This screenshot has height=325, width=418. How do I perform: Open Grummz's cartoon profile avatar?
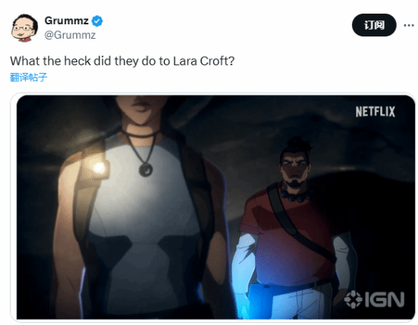[24, 27]
